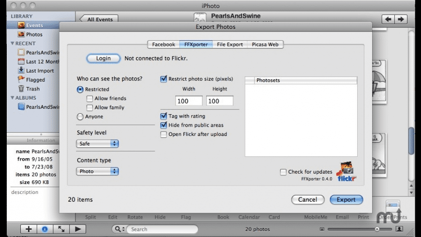Click the Flickr logo in export dialog
The width and height of the screenshot is (421, 237).
click(x=346, y=172)
